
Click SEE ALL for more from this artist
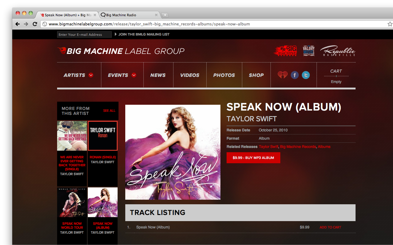109,111
